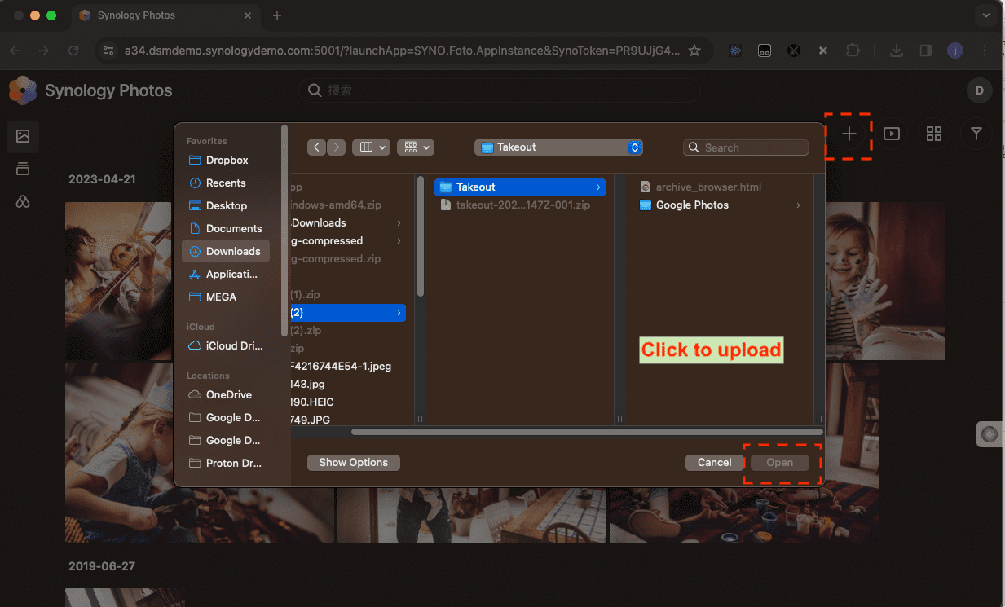
Task: View site information icon in address bar
Action: [x=108, y=51]
